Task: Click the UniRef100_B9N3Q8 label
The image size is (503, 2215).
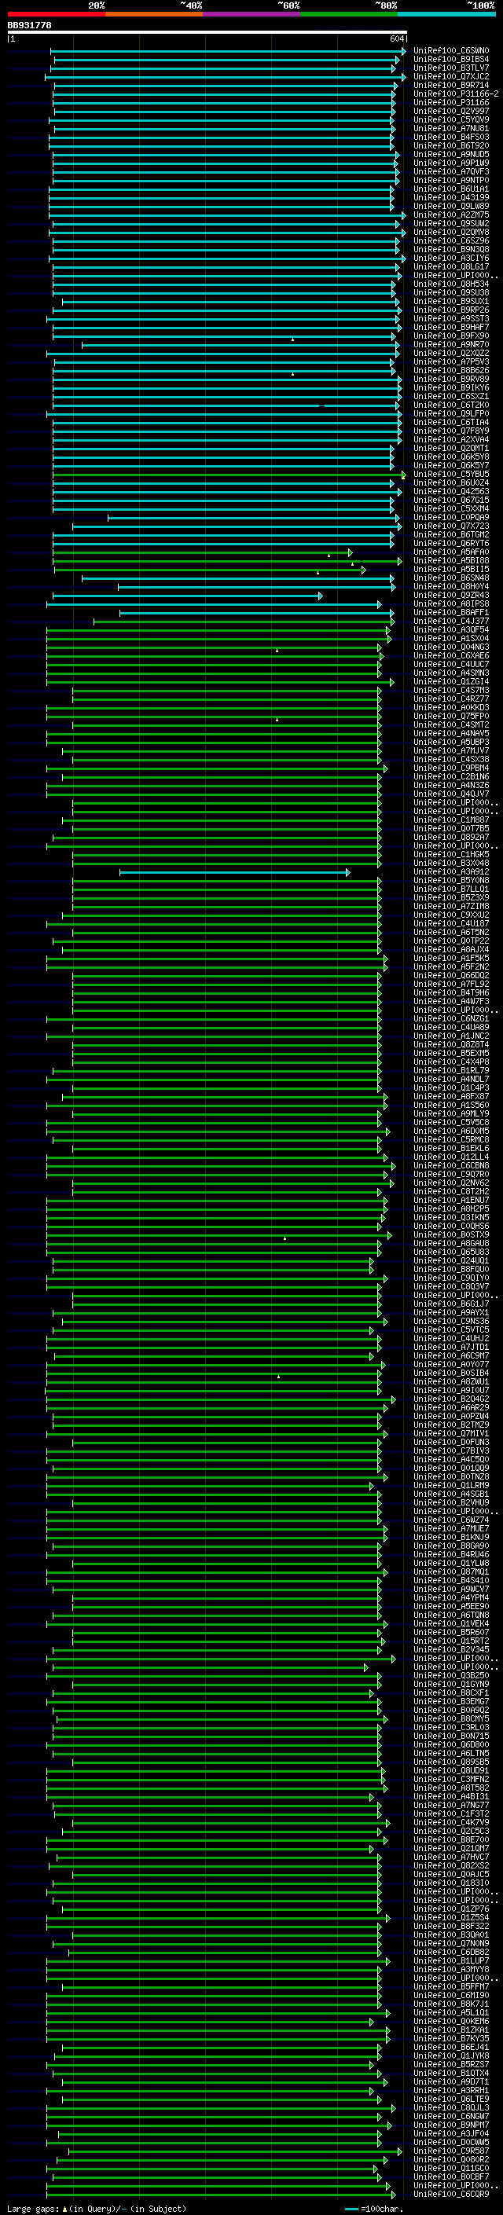Action: [x=451, y=249]
